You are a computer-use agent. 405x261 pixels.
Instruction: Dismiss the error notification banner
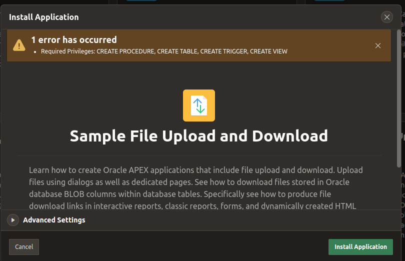point(378,45)
